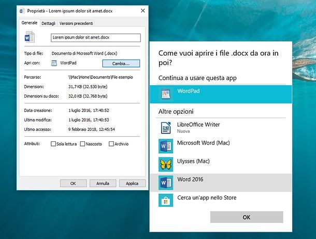Screen dimensions: 316x239
Task: Click the Altre opzioni heading
Action: click(176, 111)
